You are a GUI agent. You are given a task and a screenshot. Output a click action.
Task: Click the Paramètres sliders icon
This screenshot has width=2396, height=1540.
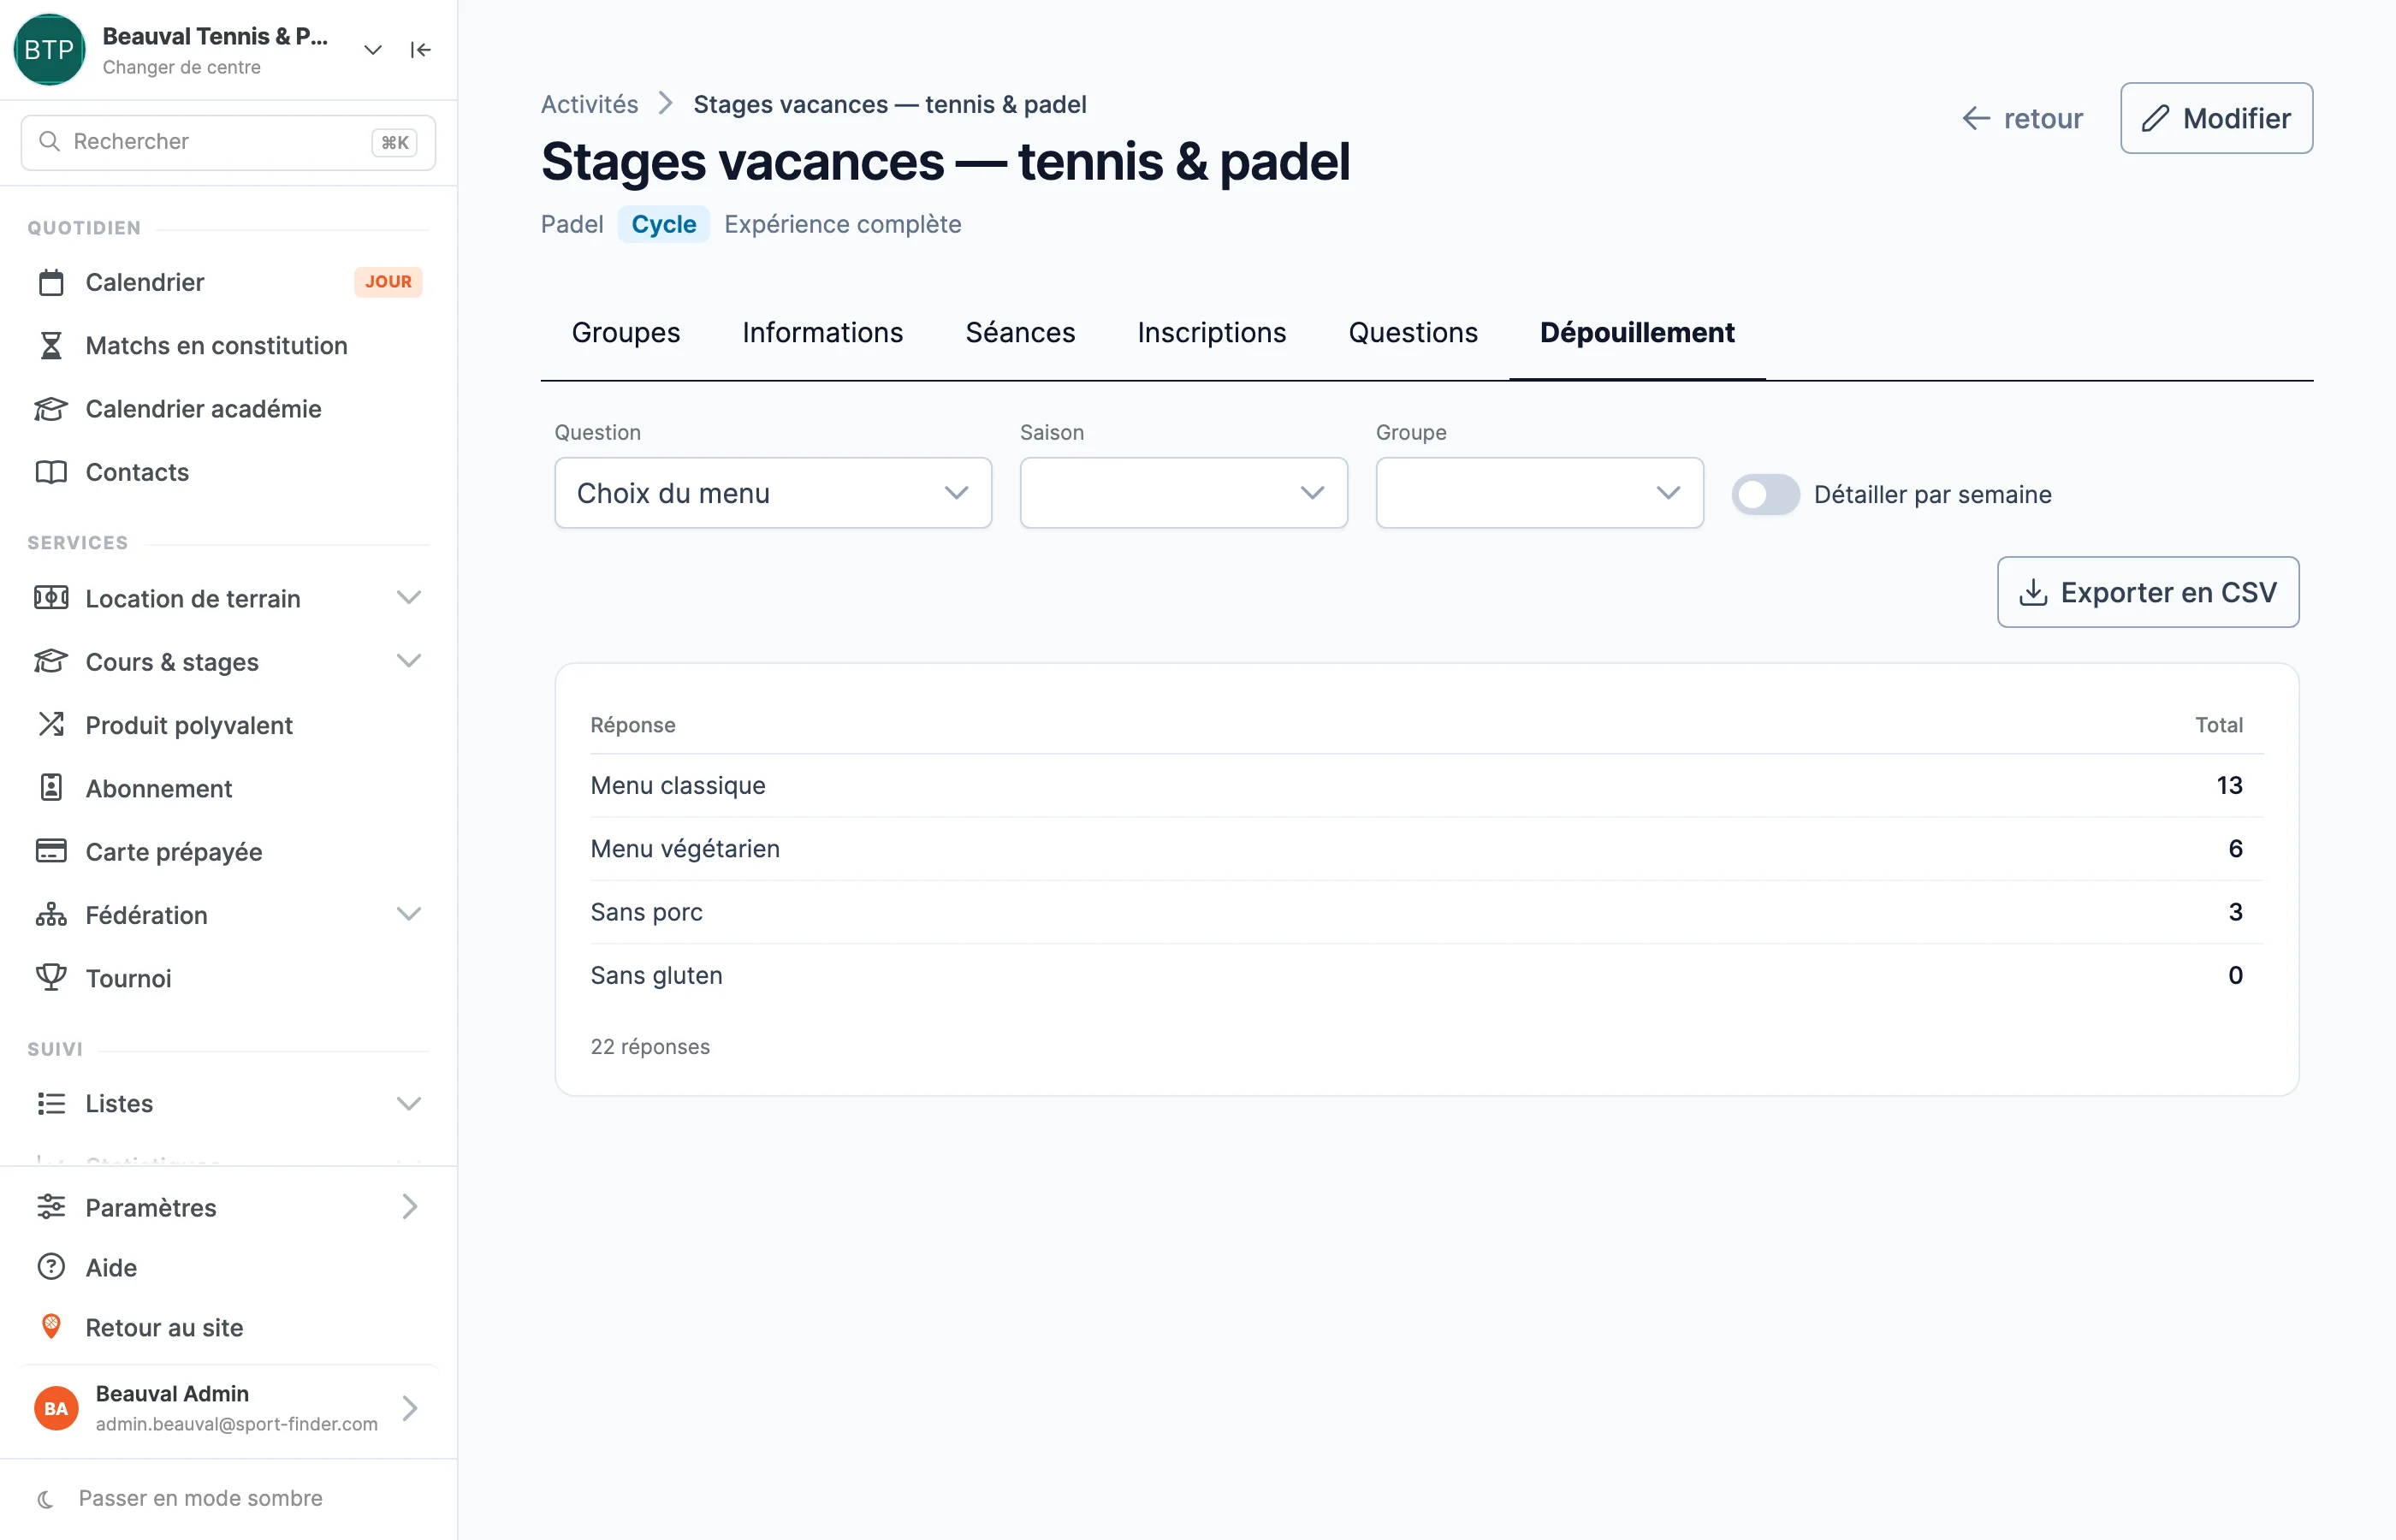[51, 1207]
